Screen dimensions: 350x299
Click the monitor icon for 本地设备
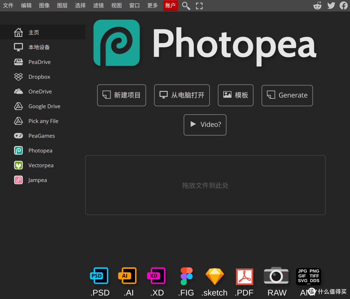18,47
